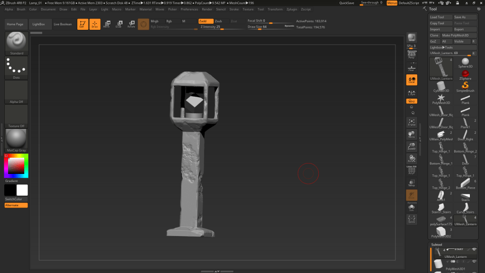The height and width of the screenshot is (273, 485).
Task: Toggle visibility eye of UMesh_Lantern subtool
Action: (x=474, y=249)
